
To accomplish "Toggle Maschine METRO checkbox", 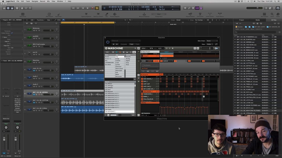I will pos(158,54).
